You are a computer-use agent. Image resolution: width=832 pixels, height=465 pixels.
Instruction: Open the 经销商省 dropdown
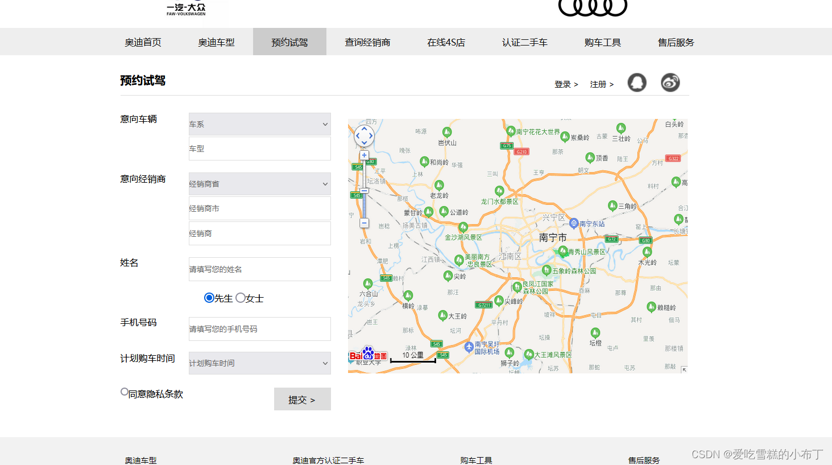260,184
